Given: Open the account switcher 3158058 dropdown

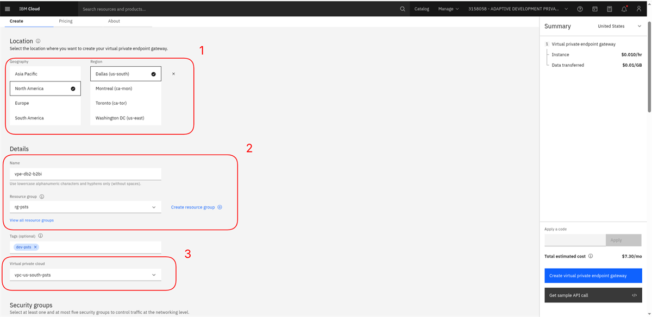Looking at the screenshot, I should pyautogui.click(x=518, y=9).
